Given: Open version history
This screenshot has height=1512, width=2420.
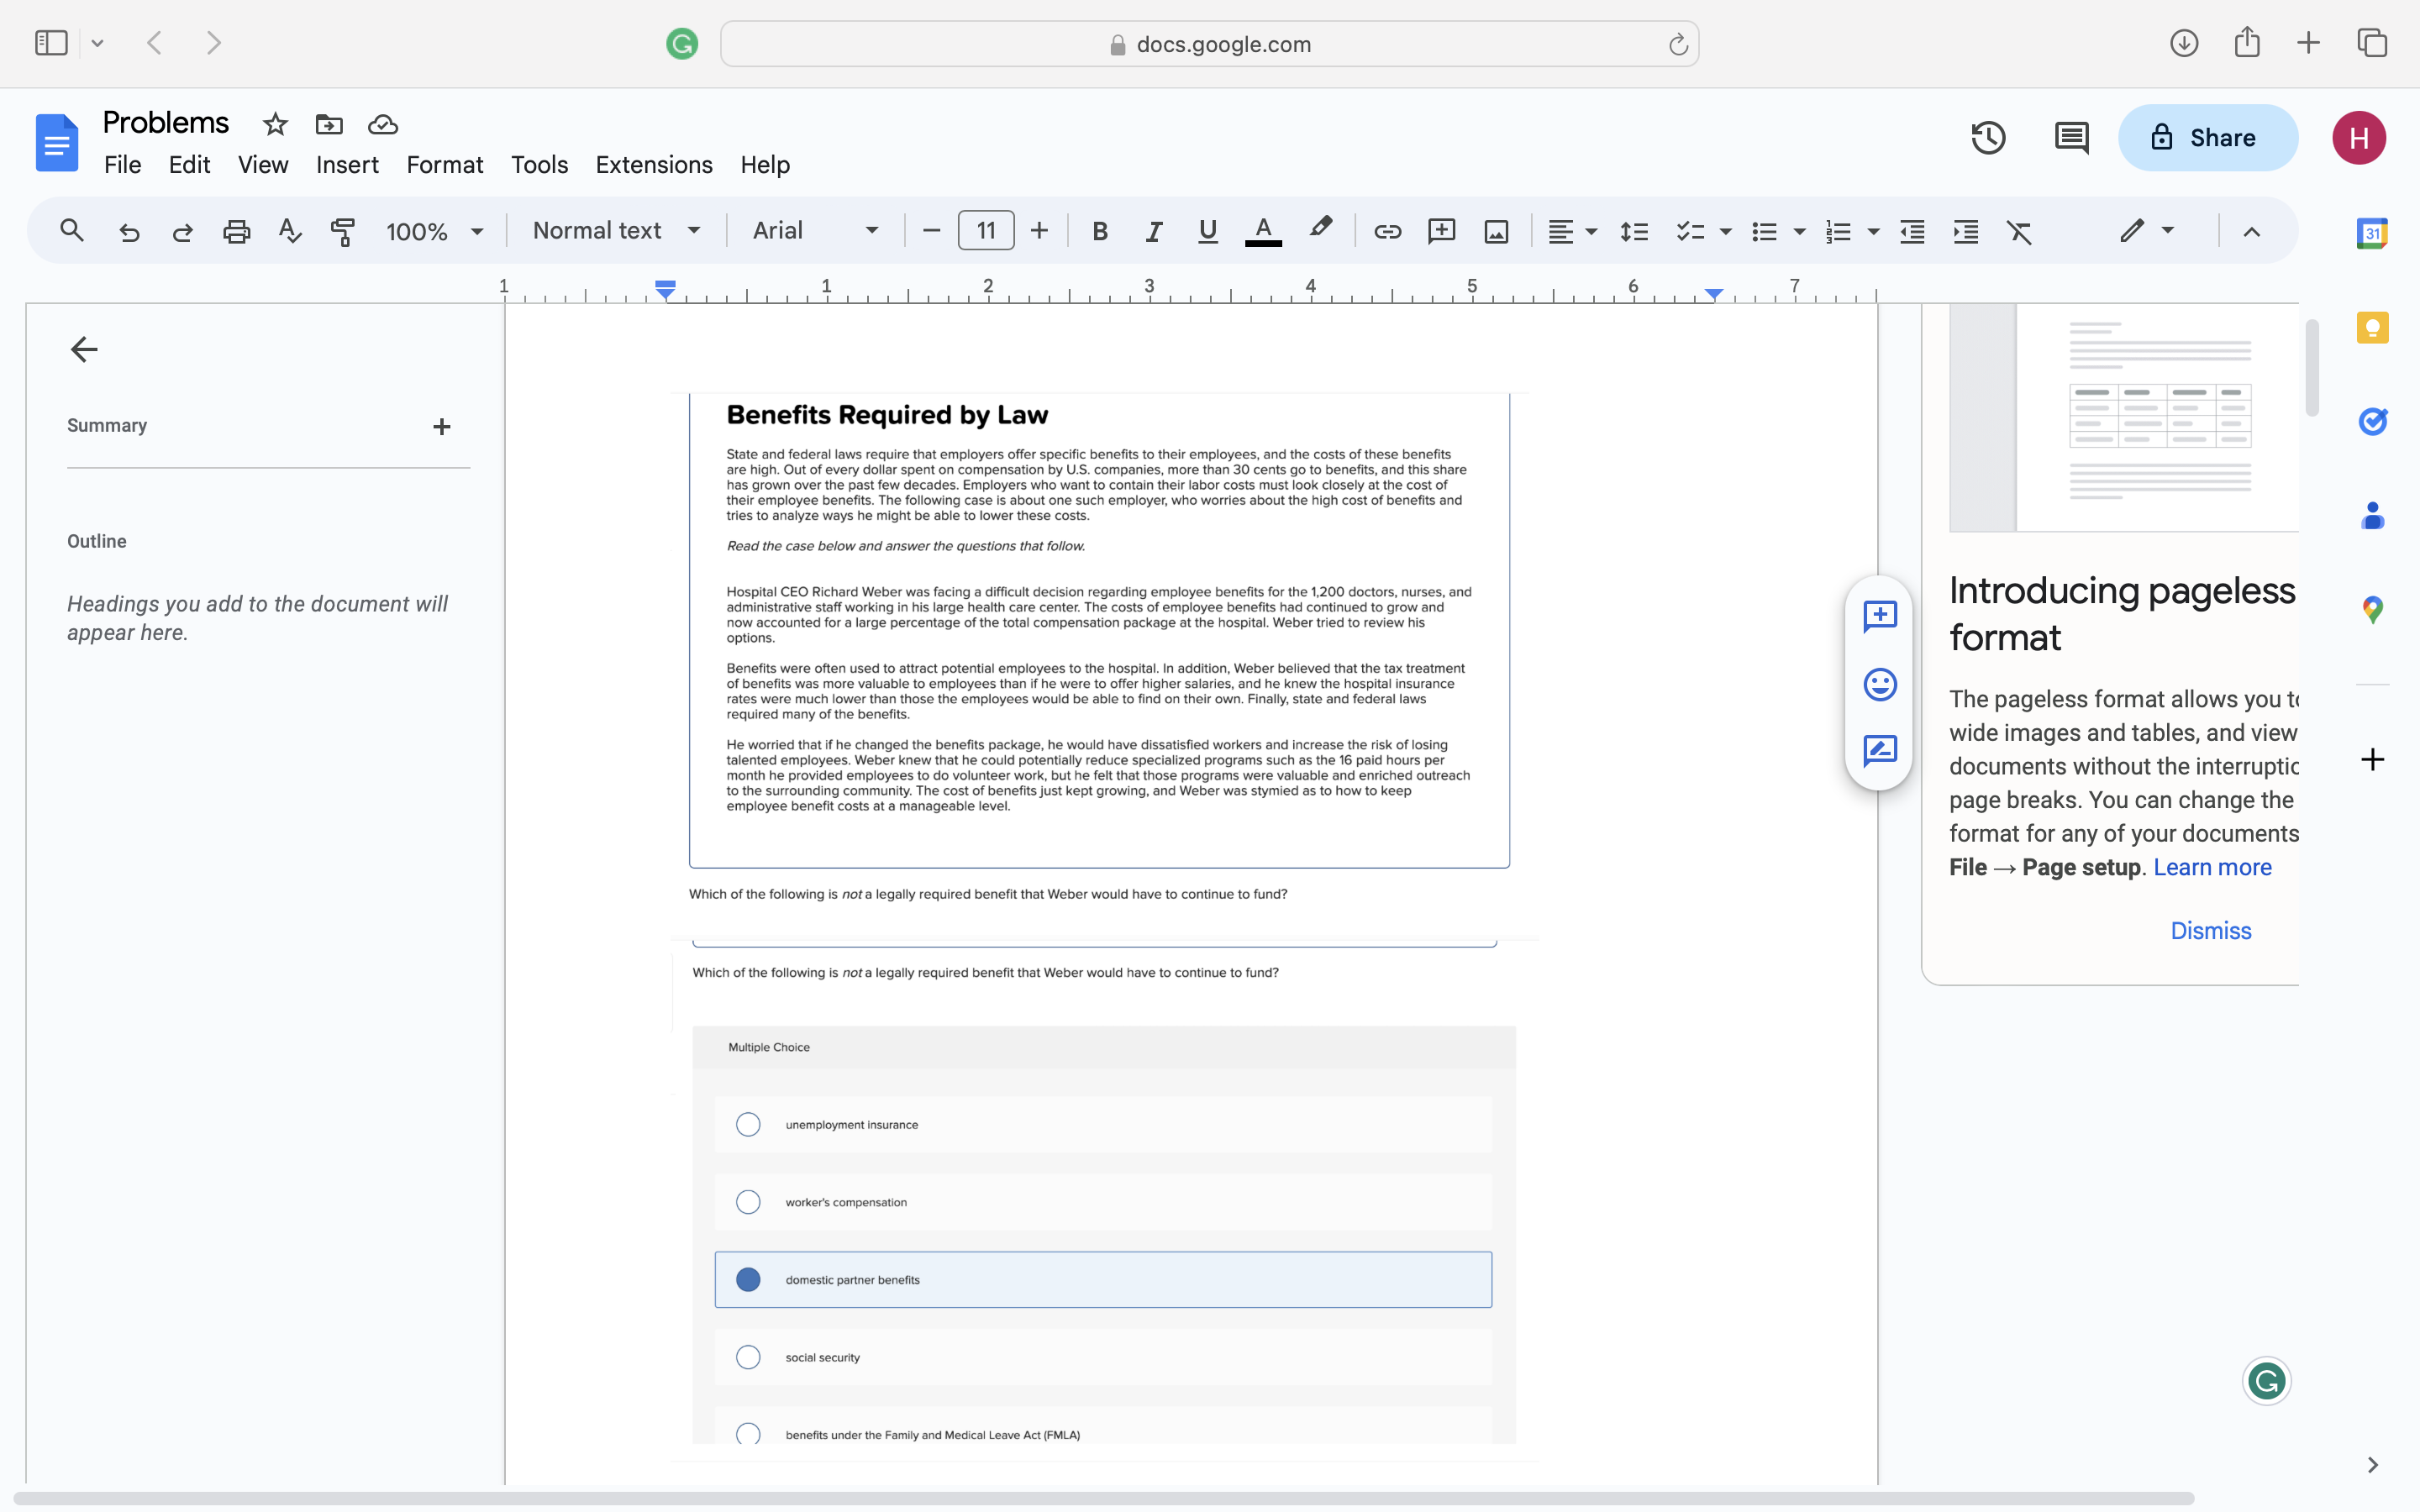Looking at the screenshot, I should tap(1988, 137).
